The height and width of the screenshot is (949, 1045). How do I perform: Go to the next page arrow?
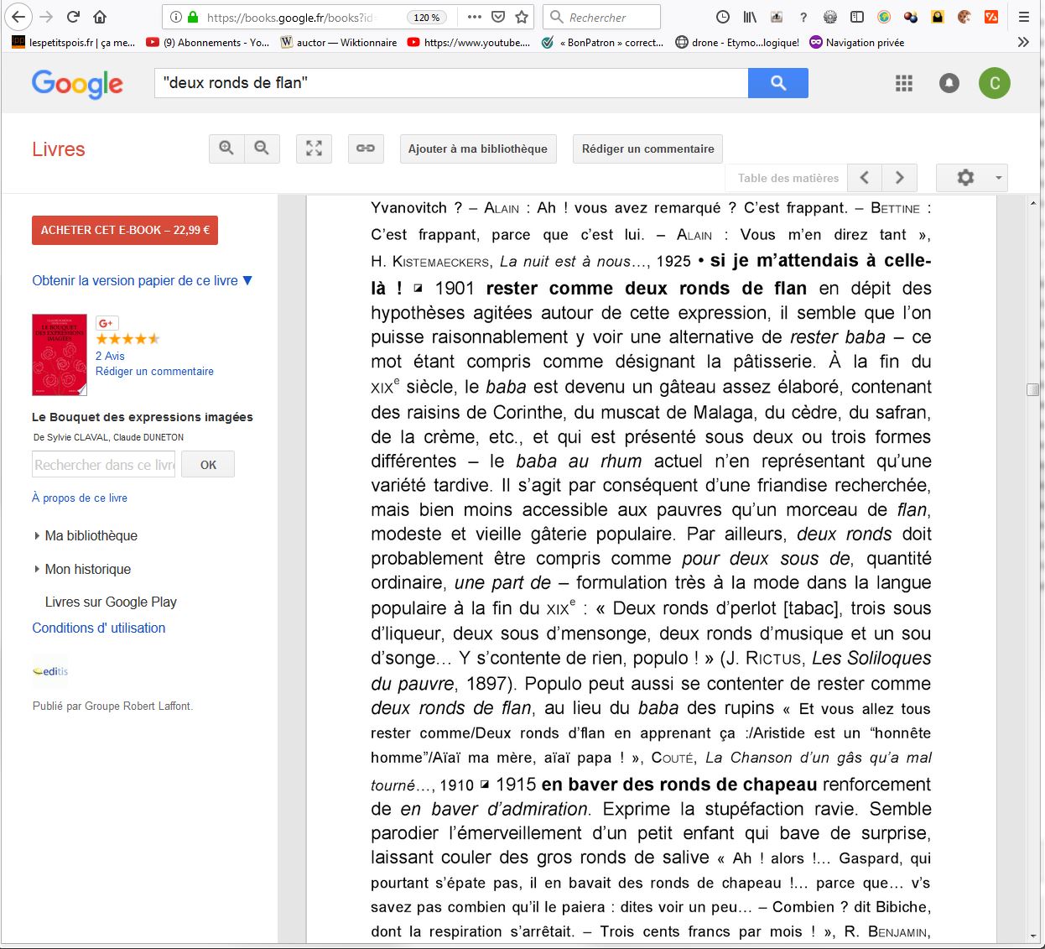click(899, 178)
